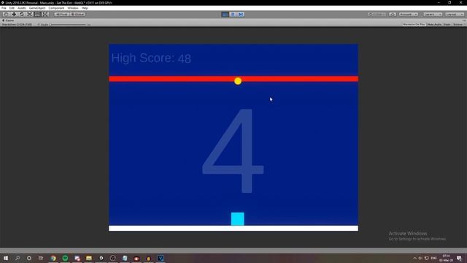467x263 pixels.
Task: Toggle Pivot/Center handle position
Action: tap(61, 15)
